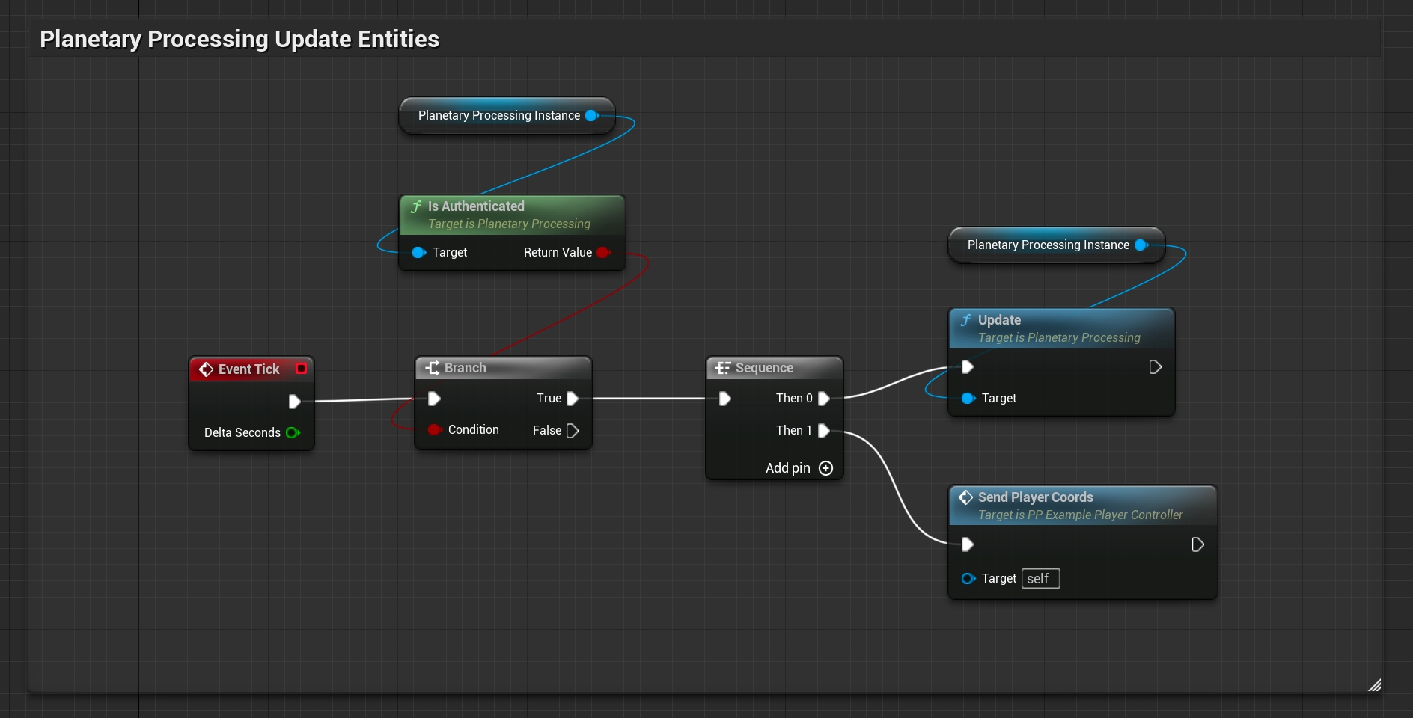This screenshot has height=718, width=1413.
Task: Click the Send Player Coords diamond icon
Action: coord(966,497)
